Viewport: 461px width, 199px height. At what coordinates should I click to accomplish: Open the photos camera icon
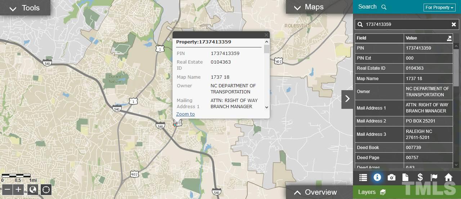391,177
